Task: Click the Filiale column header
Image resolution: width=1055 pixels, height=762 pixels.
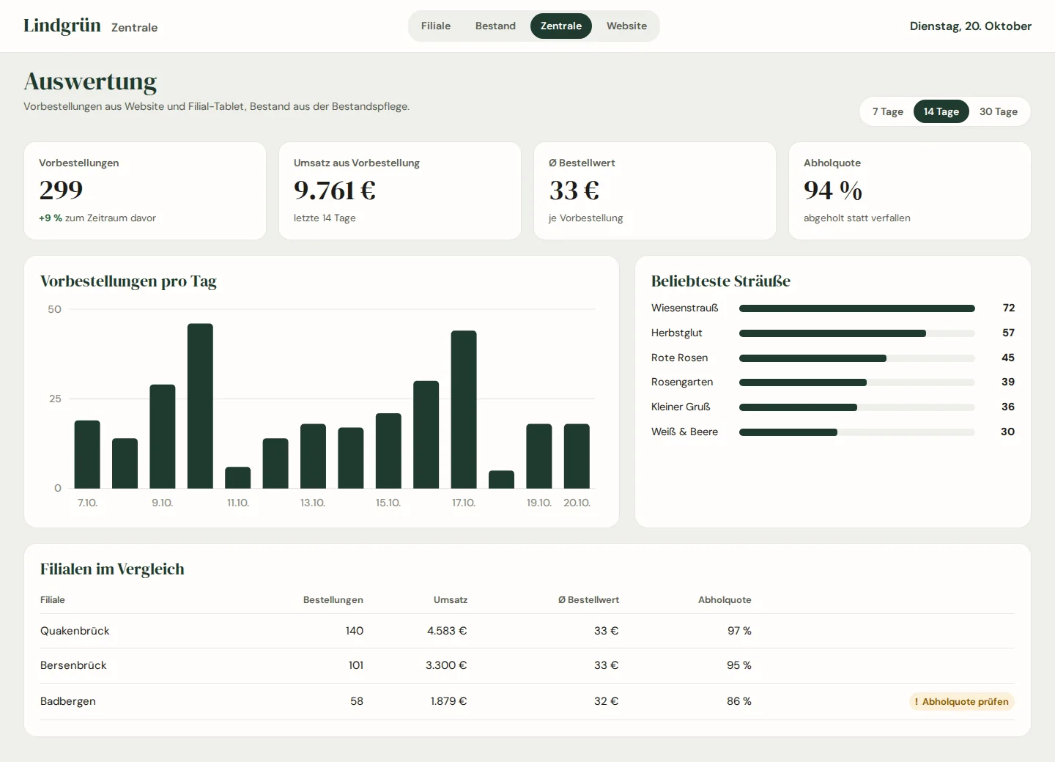Action: coord(53,599)
